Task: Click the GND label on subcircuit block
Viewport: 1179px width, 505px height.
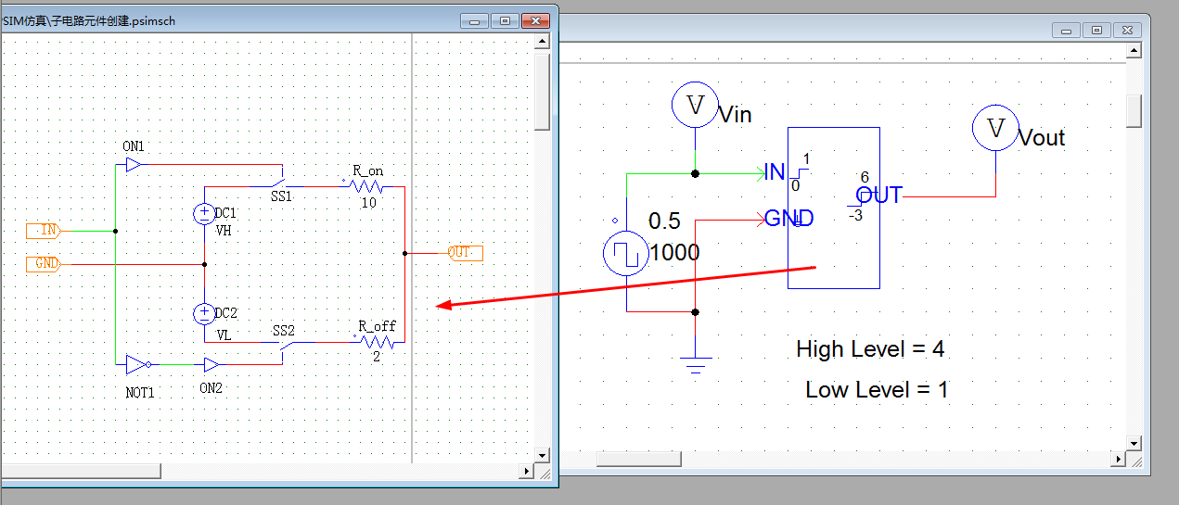Action: (x=788, y=219)
